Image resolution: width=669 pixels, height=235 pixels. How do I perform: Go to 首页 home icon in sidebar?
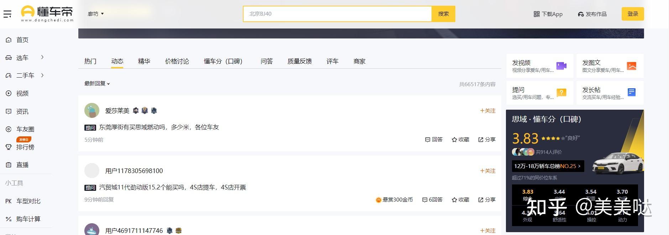click(x=9, y=40)
